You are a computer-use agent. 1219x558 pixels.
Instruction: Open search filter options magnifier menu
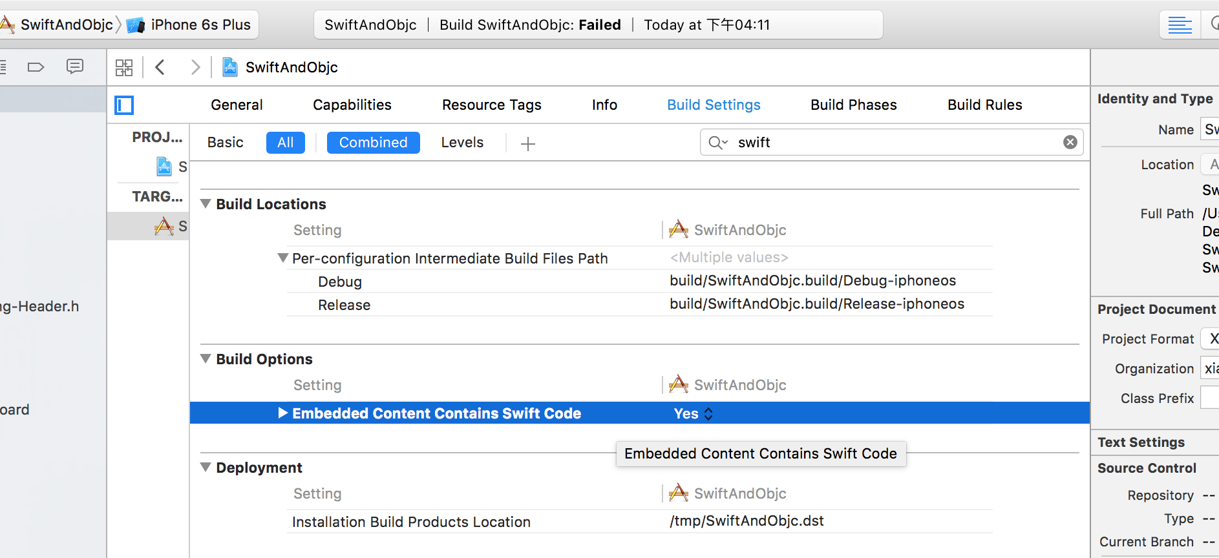tap(717, 142)
